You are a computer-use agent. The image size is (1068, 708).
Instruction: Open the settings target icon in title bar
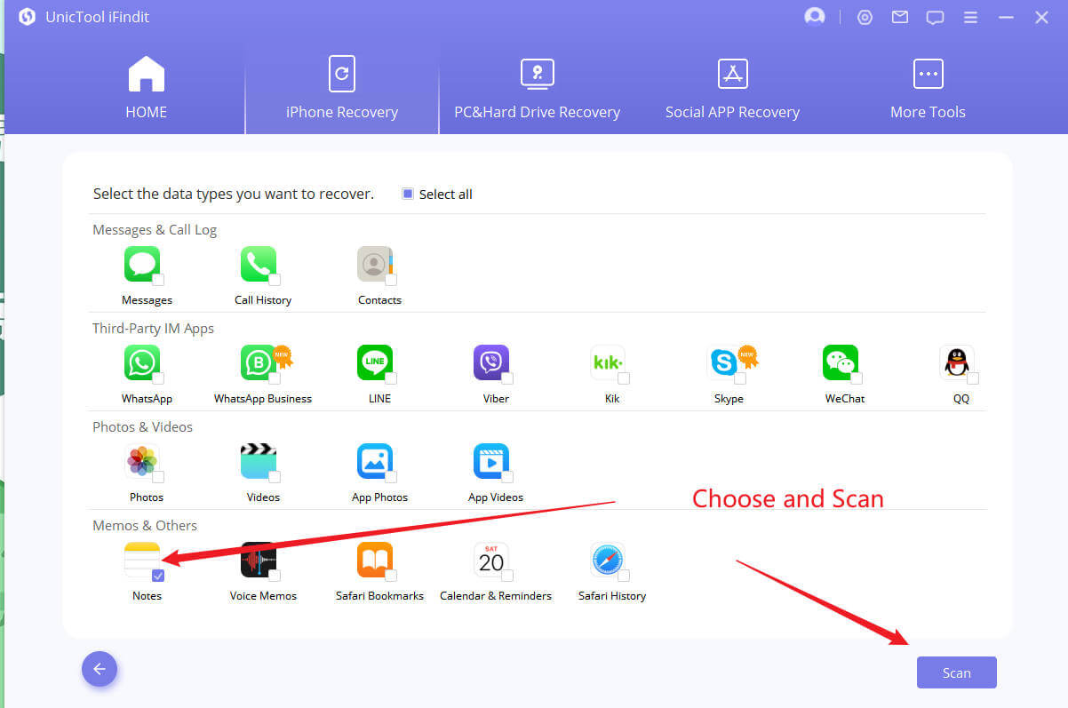coord(865,17)
